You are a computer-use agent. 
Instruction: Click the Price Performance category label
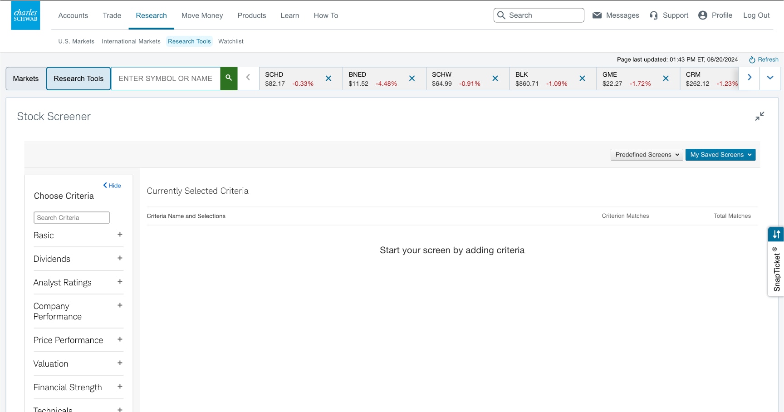click(x=68, y=340)
